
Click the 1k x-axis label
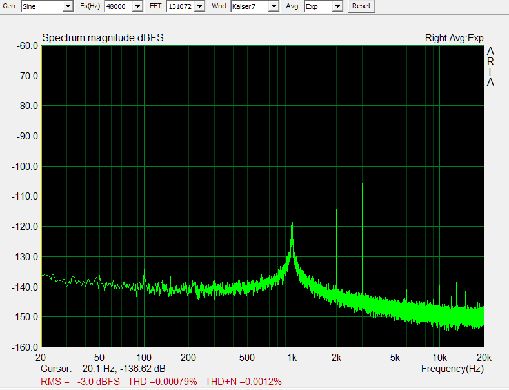(292, 358)
